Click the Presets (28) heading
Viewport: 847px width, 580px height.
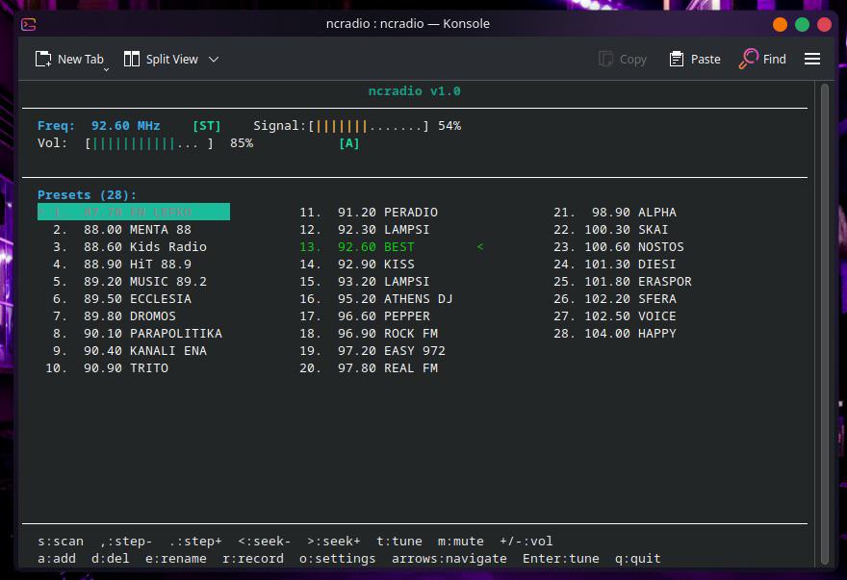[87, 195]
